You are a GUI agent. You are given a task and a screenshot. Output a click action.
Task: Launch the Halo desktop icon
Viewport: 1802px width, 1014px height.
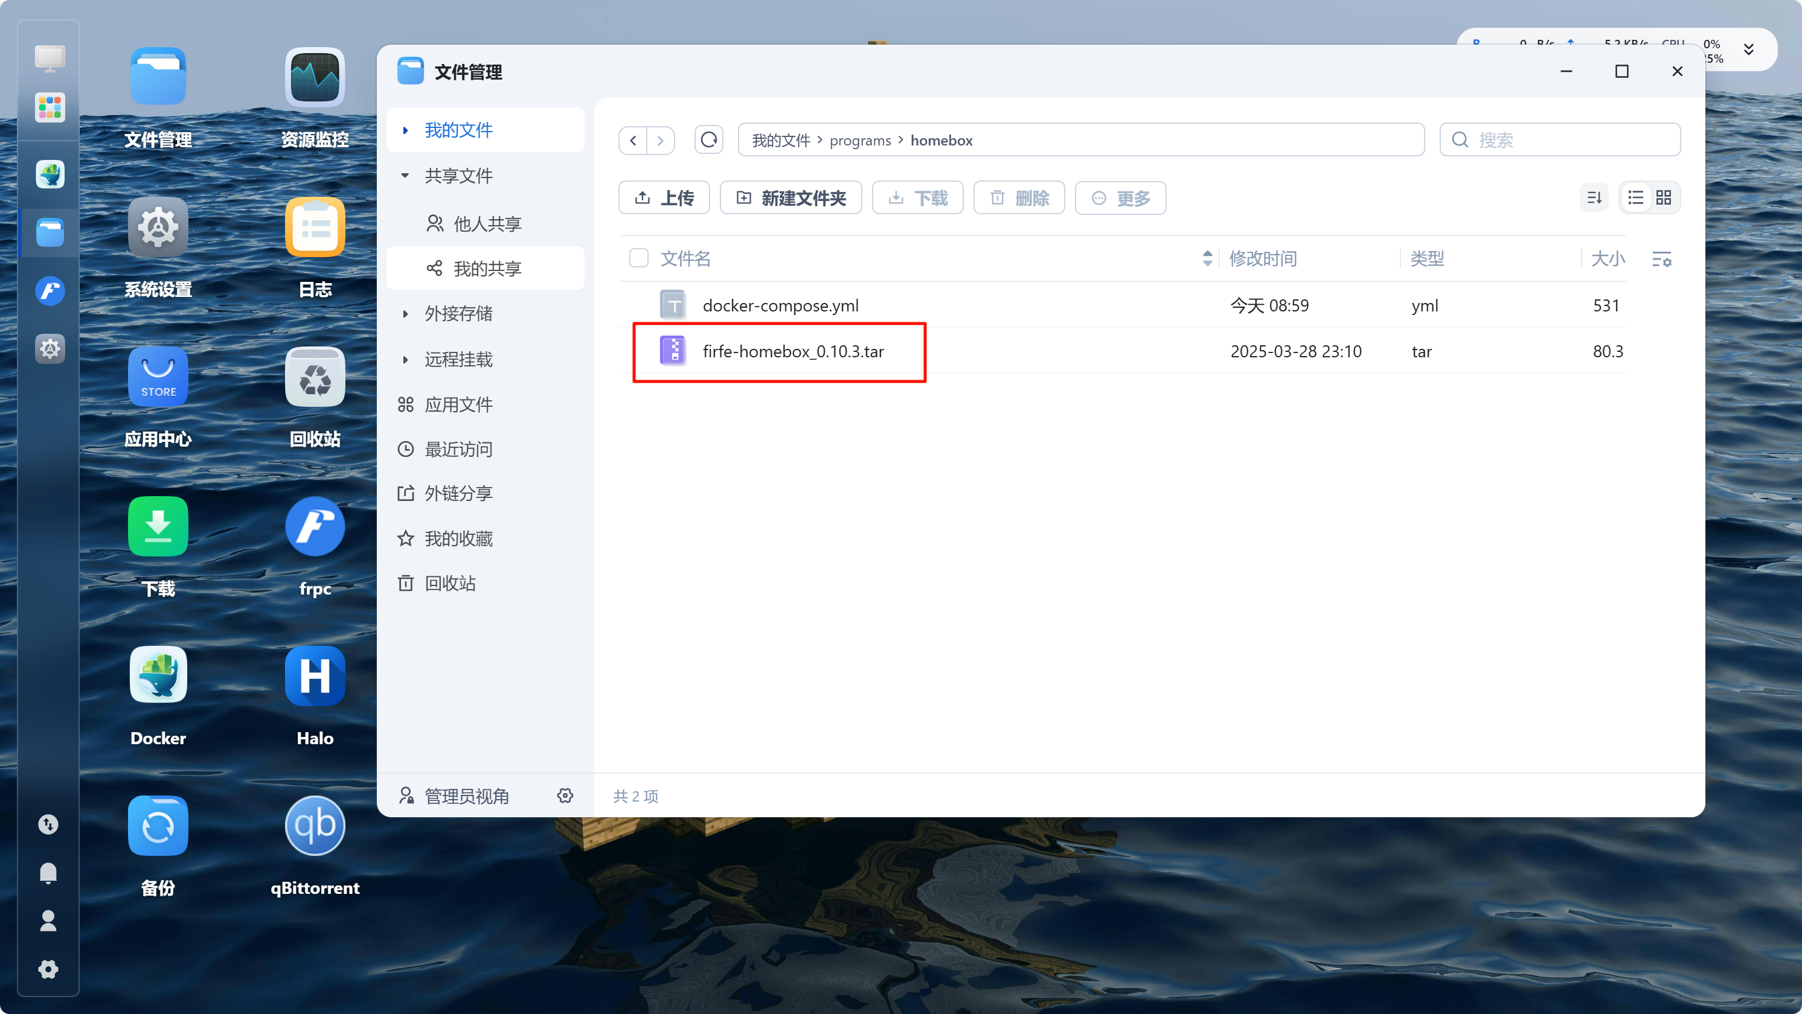[315, 675]
